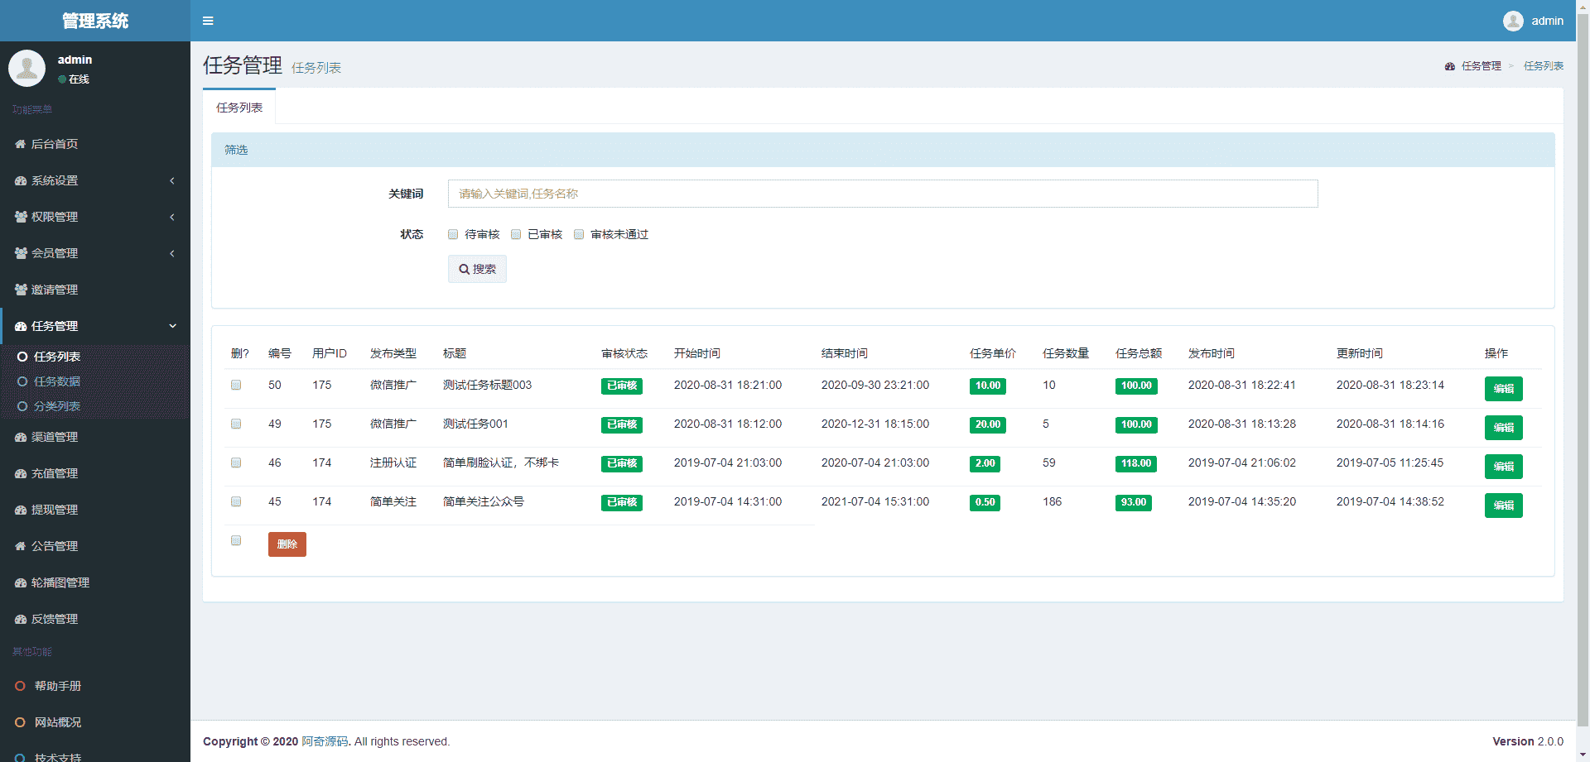The height and width of the screenshot is (762, 1590).
Task: Click the 搜索 search button
Action: [x=477, y=269]
